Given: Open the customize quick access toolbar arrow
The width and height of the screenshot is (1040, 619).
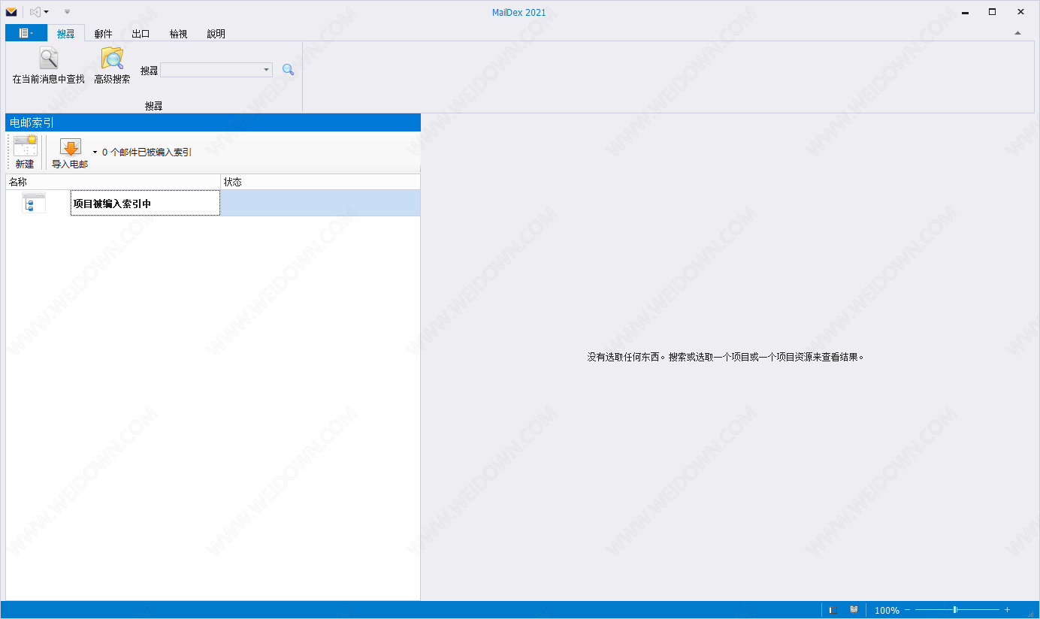Looking at the screenshot, I should pos(67,12).
